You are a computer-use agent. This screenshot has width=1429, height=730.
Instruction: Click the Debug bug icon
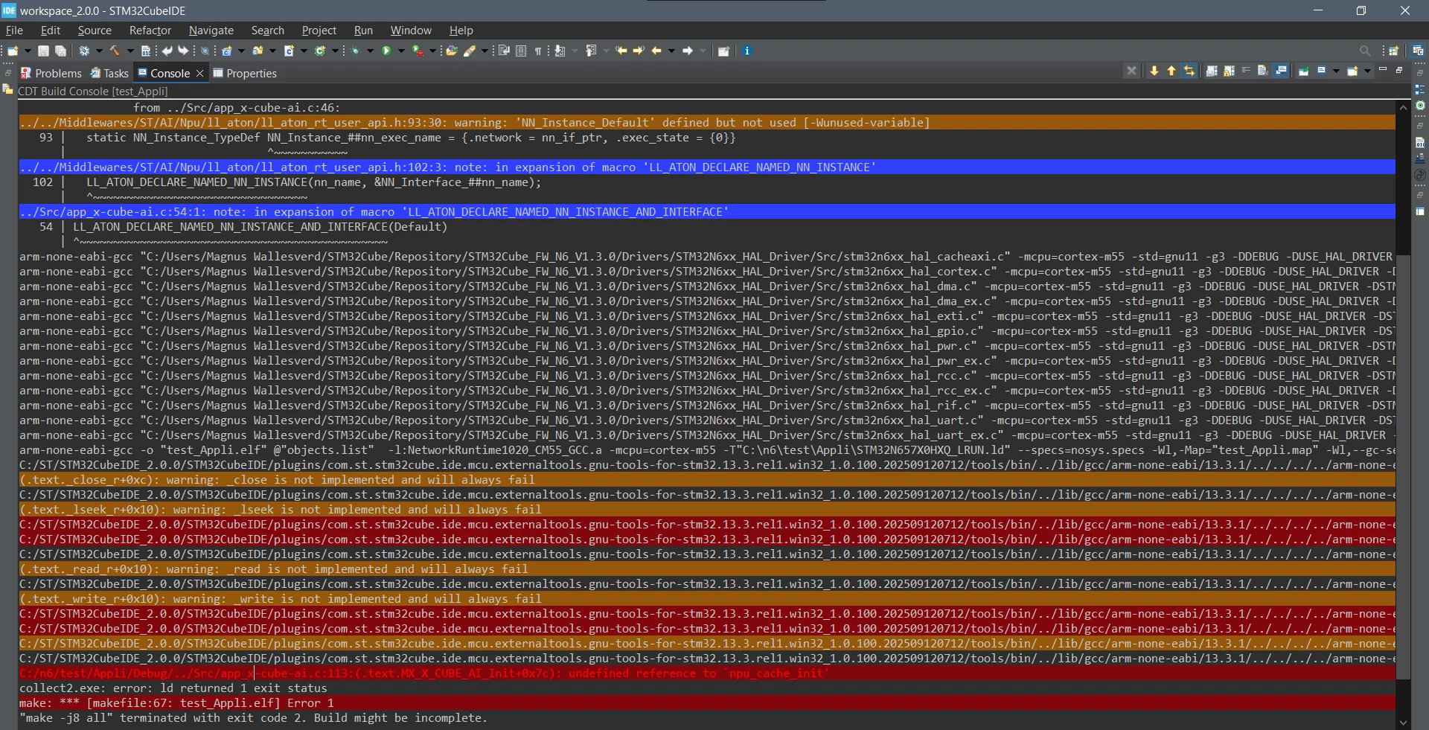click(356, 51)
